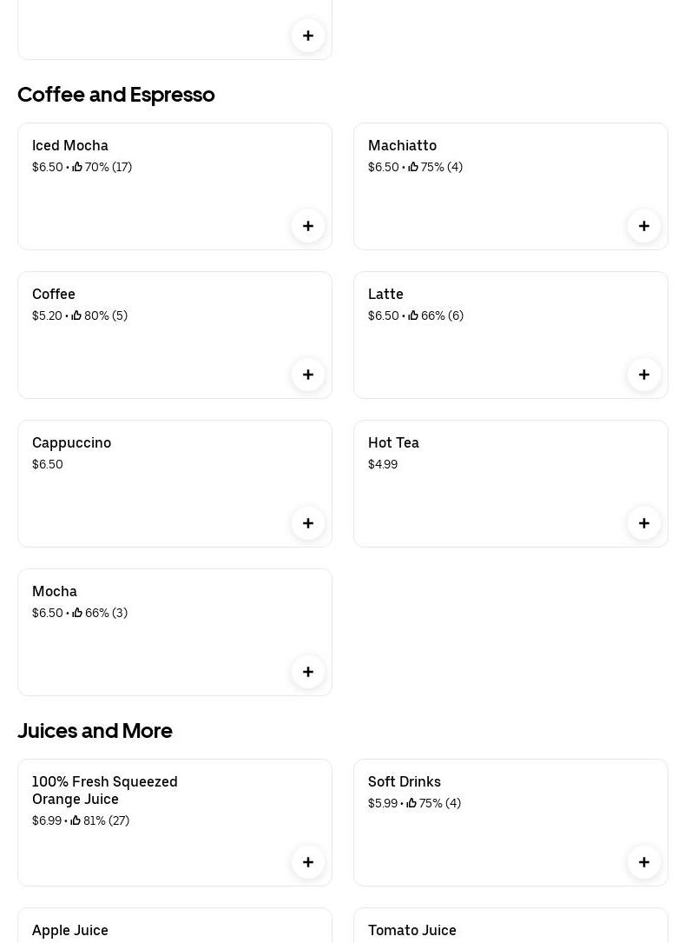The height and width of the screenshot is (943, 698).
Task: Select the Latte menu item name
Action: 385,294
